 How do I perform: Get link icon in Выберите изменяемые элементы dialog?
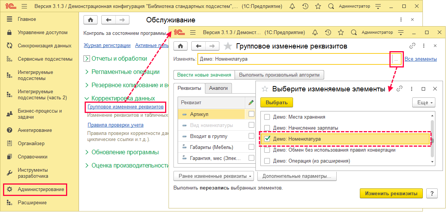[400, 89]
